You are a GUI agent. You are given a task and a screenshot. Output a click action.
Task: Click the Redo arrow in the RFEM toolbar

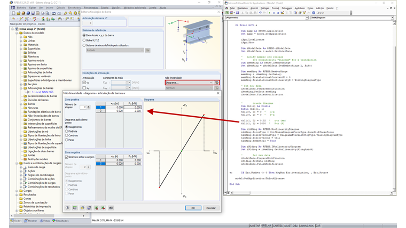point(59,13)
